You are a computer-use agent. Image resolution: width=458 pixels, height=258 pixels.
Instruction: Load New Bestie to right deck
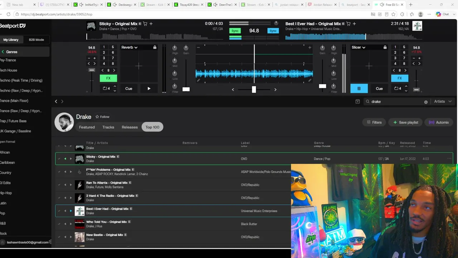pos(71,237)
